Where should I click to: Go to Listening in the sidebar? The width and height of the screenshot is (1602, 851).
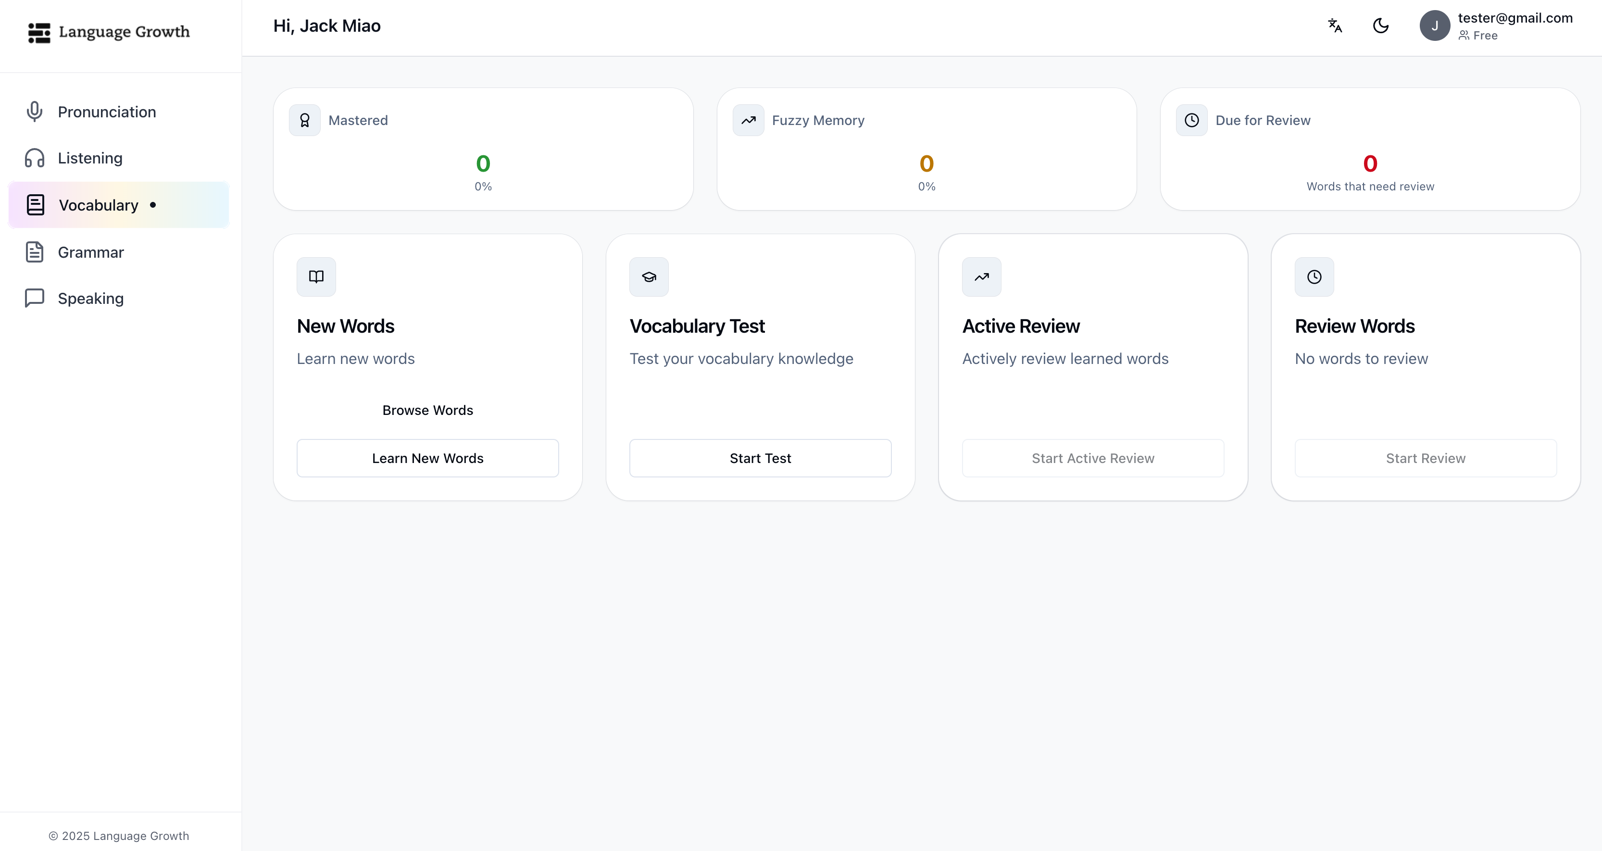[89, 158]
